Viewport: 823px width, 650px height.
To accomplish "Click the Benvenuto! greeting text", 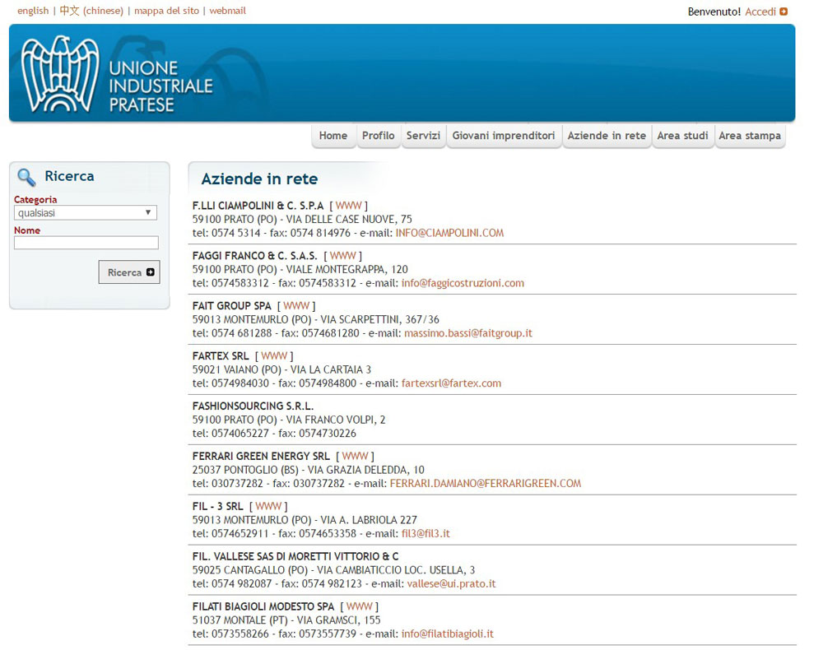I will click(714, 12).
